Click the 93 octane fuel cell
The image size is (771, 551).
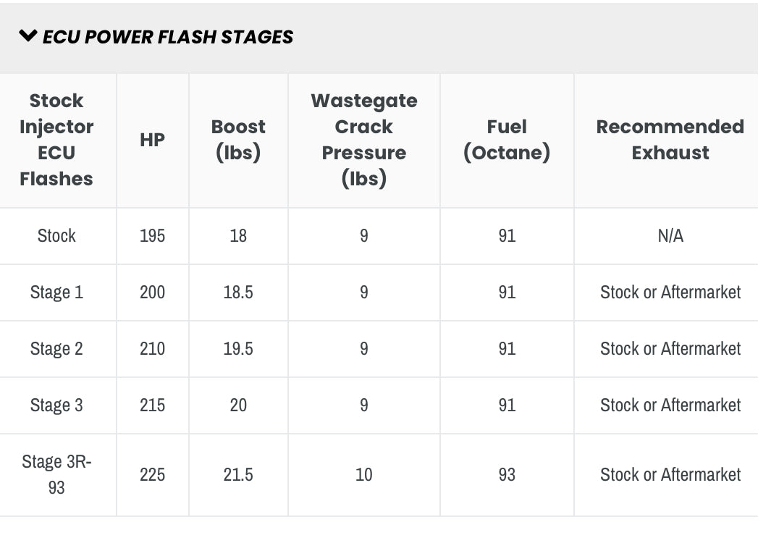point(507,475)
